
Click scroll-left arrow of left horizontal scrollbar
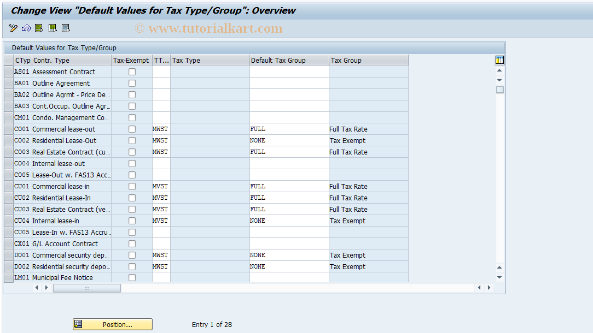click(x=37, y=288)
